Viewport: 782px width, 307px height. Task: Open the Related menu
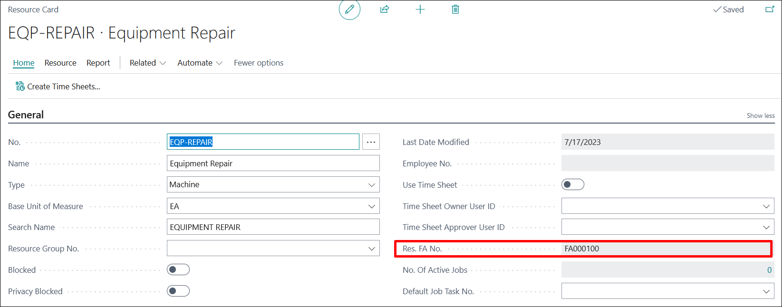147,63
